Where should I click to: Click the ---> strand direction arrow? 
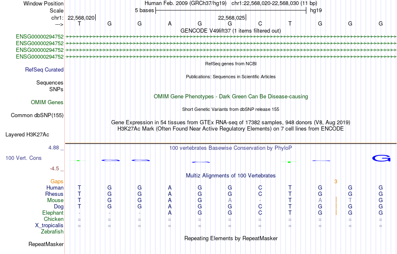point(59,24)
